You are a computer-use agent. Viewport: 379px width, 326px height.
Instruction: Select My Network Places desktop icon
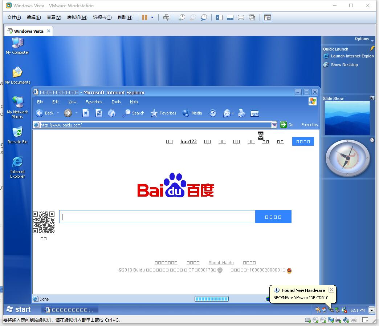pos(17,107)
